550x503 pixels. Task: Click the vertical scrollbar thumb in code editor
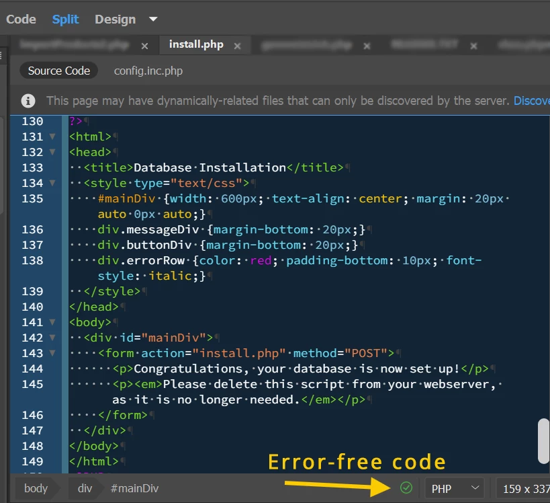click(544, 441)
